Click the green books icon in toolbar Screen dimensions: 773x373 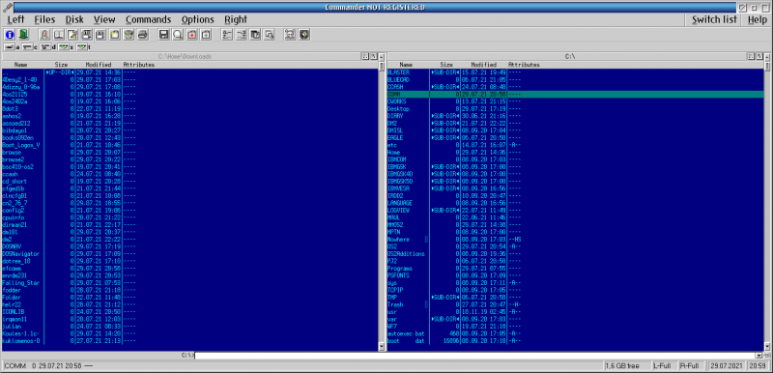pos(23,35)
